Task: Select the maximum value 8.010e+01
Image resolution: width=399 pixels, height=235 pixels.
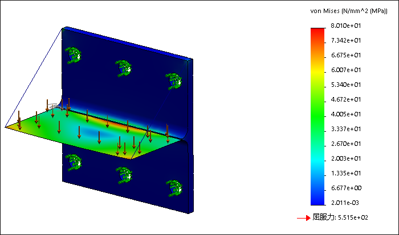Action: click(346, 26)
